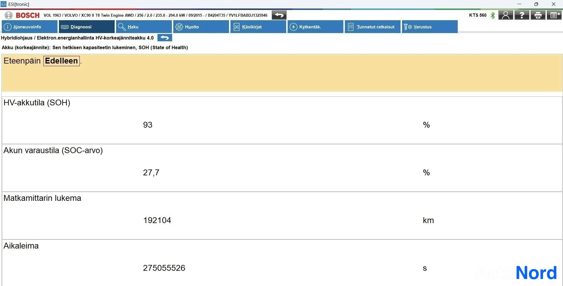Image resolution: width=563 pixels, height=286 pixels.
Task: Open Tunnetut ratkaisut tab
Action: 372,27
